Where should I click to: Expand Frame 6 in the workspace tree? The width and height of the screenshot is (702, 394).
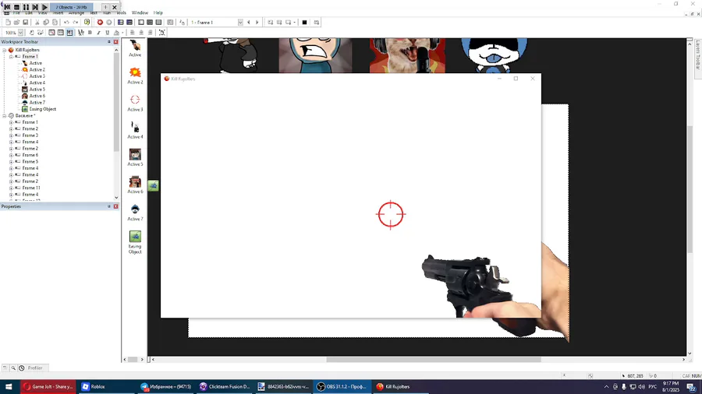(x=11, y=155)
